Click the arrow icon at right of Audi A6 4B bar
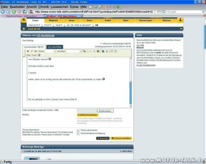 coord(181,29)
